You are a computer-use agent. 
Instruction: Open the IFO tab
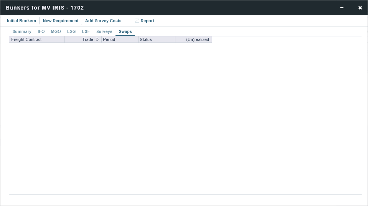click(41, 31)
